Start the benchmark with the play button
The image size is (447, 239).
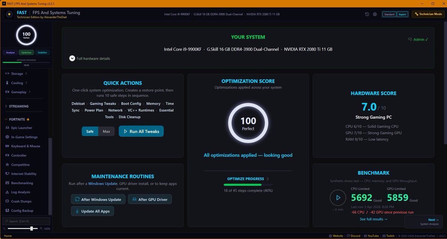[x=338, y=198]
